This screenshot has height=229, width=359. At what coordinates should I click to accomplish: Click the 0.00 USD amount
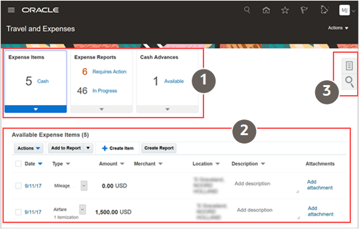pos(114,186)
